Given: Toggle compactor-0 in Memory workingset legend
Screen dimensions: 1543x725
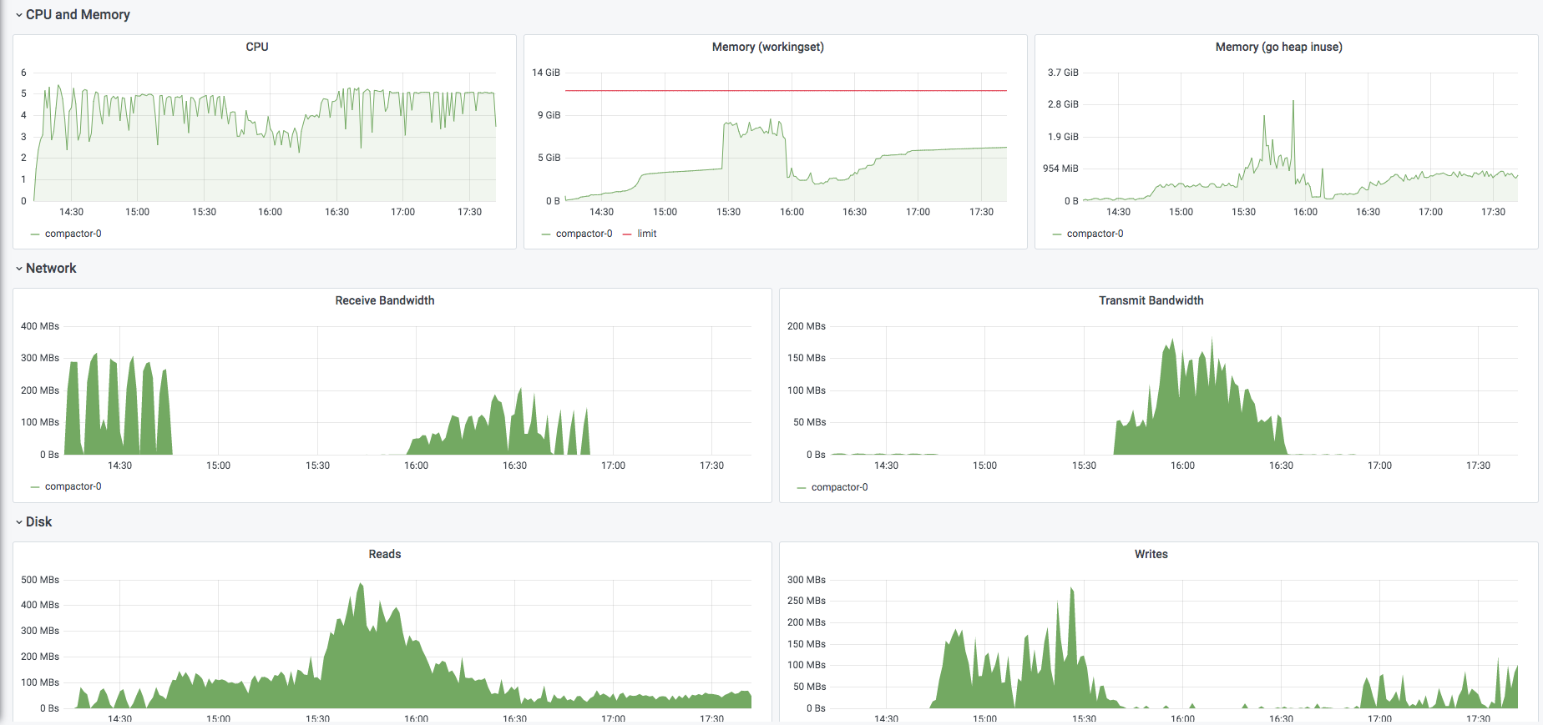Looking at the screenshot, I should pyautogui.click(x=584, y=234).
